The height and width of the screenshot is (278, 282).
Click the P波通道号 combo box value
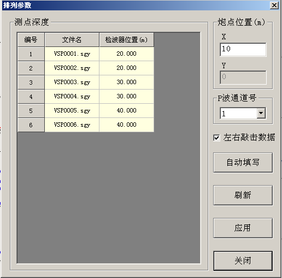[239, 113]
